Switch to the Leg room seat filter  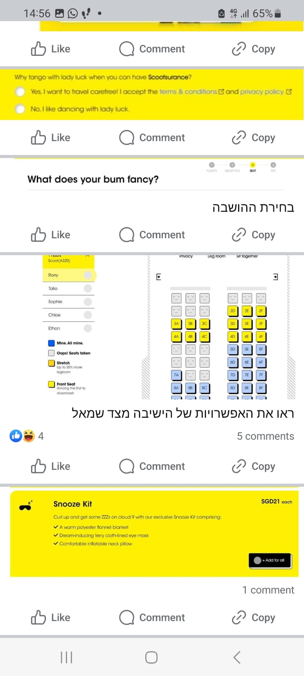coord(216,256)
